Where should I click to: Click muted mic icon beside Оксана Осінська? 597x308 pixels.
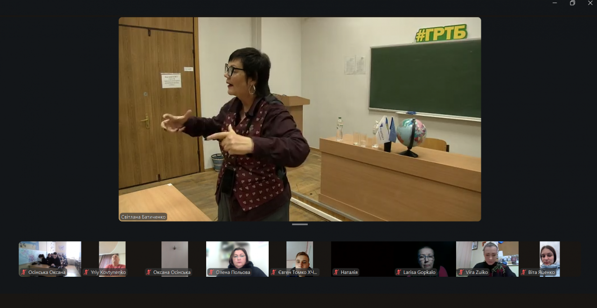pyautogui.click(x=149, y=273)
